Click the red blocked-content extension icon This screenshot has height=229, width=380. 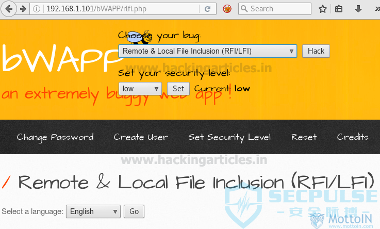click(227, 9)
